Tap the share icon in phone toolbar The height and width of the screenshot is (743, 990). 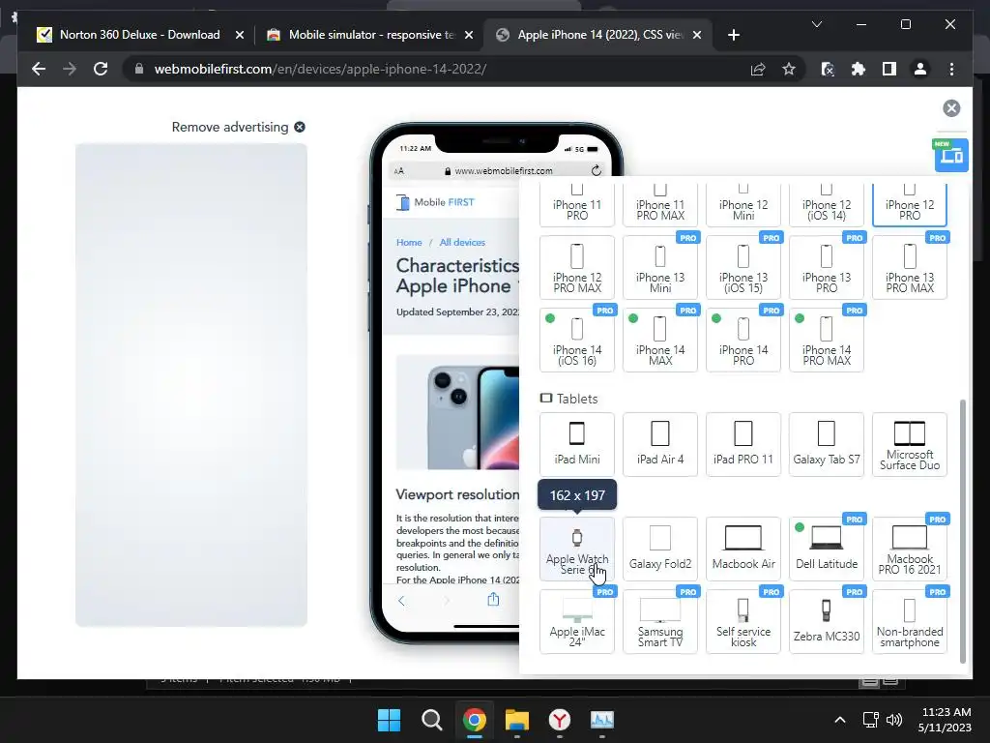click(493, 600)
